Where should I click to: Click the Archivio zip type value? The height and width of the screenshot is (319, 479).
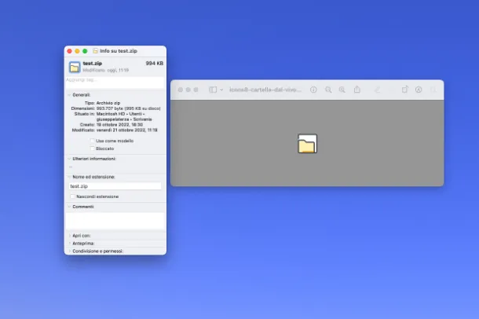pyautogui.click(x=108, y=103)
